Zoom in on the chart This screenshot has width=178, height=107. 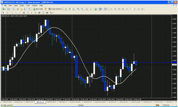tap(78, 9)
